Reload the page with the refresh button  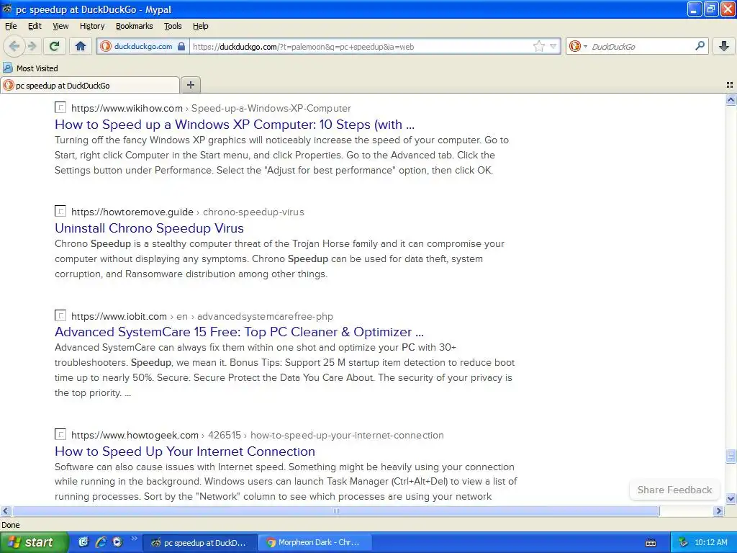coord(55,46)
